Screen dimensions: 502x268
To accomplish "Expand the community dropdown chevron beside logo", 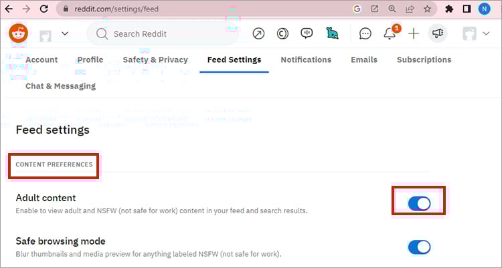I will [x=65, y=33].
